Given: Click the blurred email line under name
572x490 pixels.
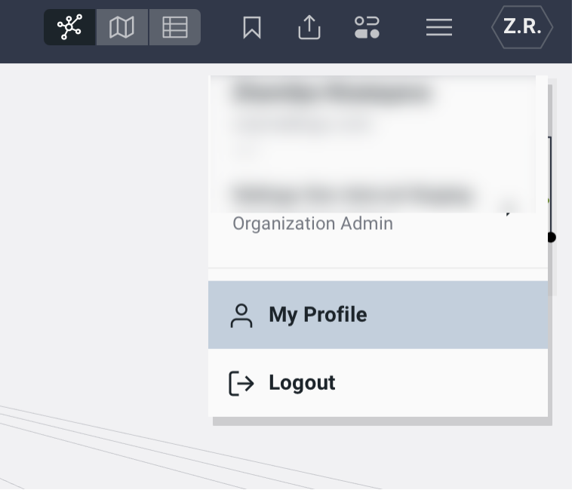Looking at the screenshot, I should click(302, 124).
